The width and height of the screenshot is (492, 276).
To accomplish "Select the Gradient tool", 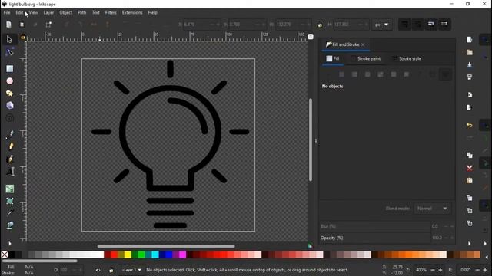I will [10, 189].
